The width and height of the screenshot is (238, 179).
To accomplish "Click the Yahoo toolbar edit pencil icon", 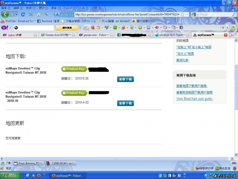I will pyautogui.click(x=86, y=28).
